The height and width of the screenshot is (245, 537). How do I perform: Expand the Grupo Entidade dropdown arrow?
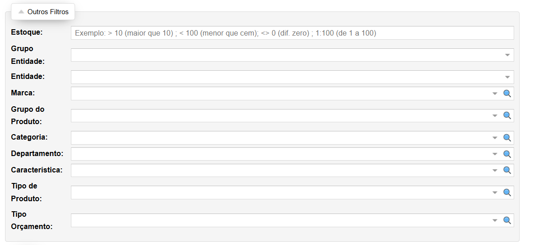coord(507,55)
